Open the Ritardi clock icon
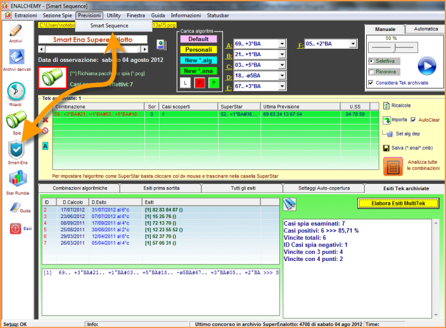This screenshot has height=328, width=446. pos(16,92)
